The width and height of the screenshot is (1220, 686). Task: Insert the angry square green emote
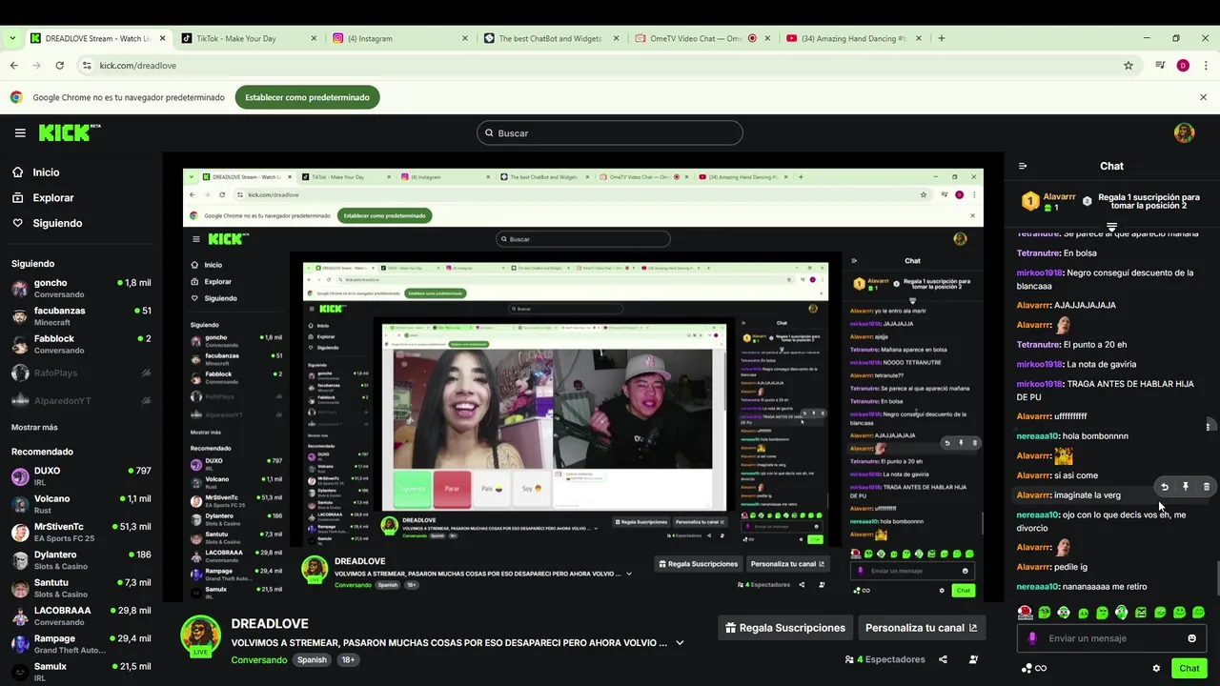click(x=1141, y=613)
